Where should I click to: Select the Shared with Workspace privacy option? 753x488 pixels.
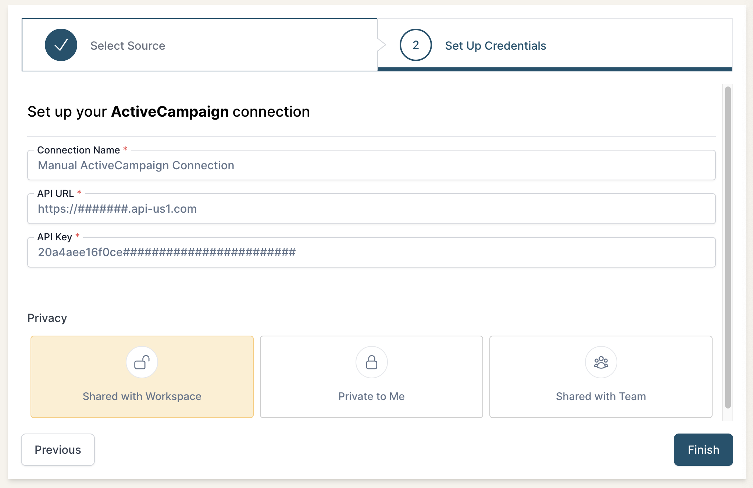click(142, 377)
